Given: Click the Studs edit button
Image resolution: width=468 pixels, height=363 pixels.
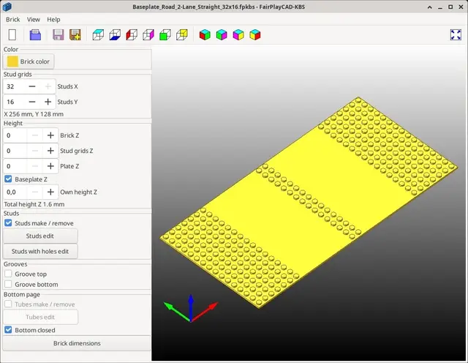Looking at the screenshot, I should [40, 236].
